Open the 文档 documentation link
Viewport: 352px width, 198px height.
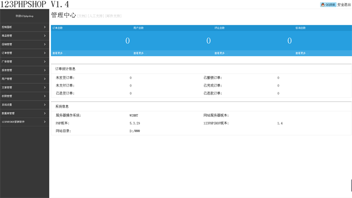[x=82, y=16]
